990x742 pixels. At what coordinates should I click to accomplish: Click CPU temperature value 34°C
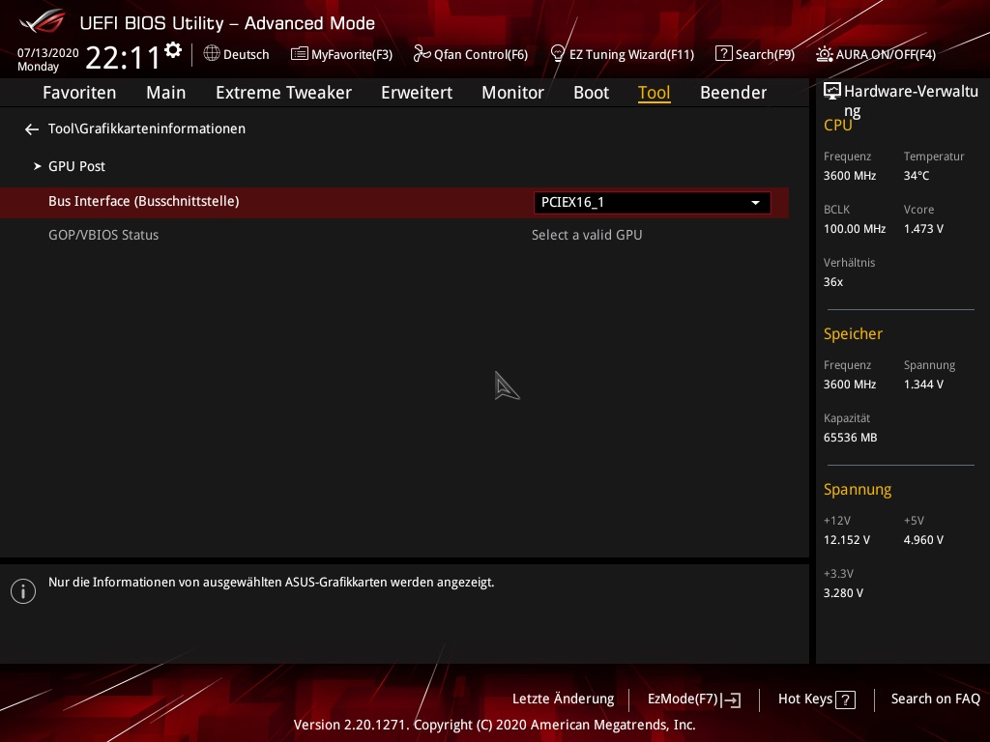(917, 176)
